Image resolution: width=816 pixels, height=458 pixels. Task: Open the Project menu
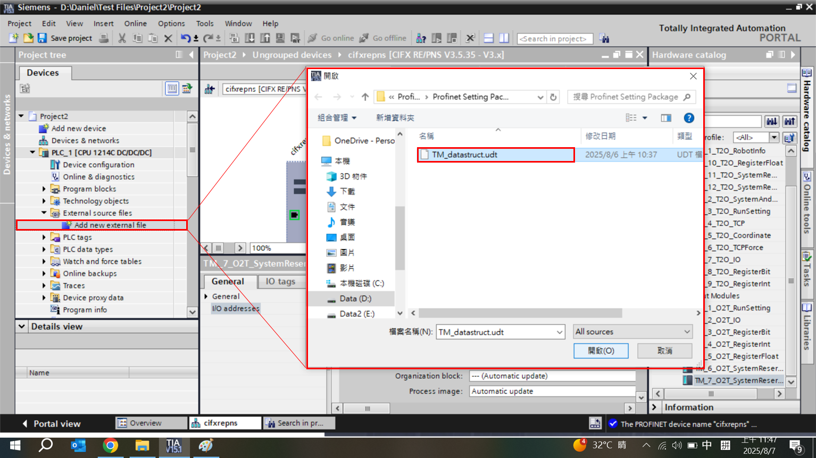[x=20, y=23]
